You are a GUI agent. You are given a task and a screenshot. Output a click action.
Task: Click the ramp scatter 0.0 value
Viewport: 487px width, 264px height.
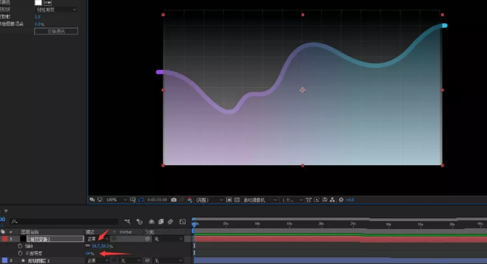(37, 17)
